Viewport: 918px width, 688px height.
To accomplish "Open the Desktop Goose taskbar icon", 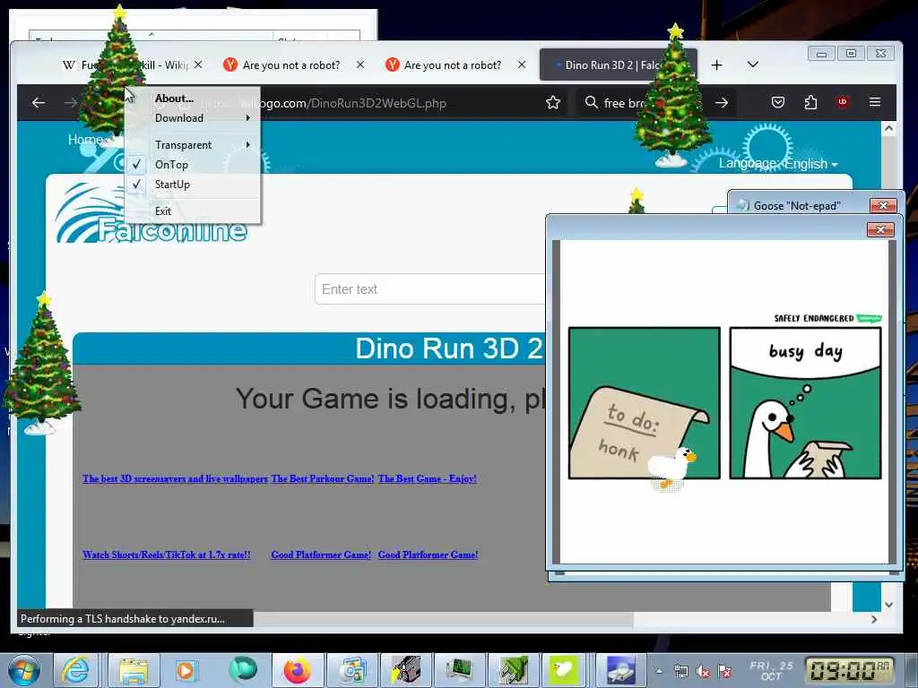I will point(563,670).
